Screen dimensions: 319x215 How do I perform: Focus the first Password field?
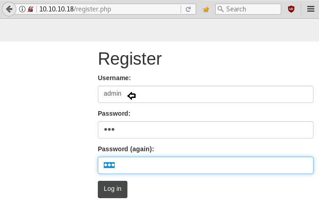(x=205, y=130)
